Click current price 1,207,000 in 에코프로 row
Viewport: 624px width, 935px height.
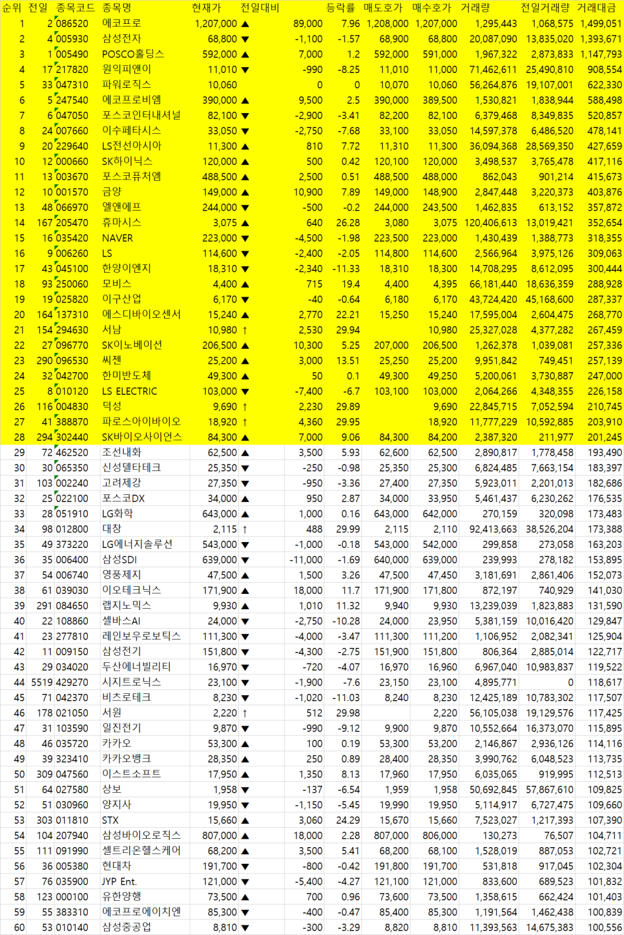[216, 24]
